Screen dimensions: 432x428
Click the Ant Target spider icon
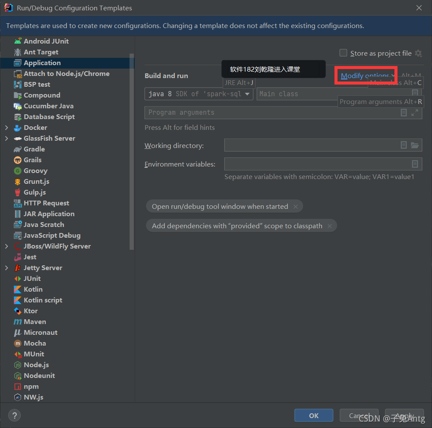[18, 52]
